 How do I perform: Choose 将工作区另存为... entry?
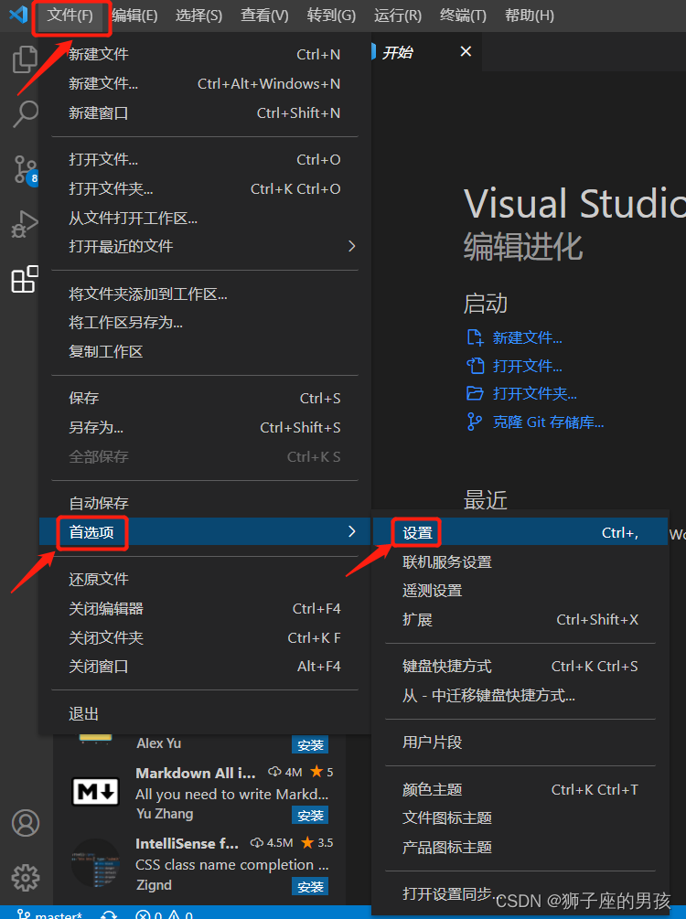(x=205, y=323)
